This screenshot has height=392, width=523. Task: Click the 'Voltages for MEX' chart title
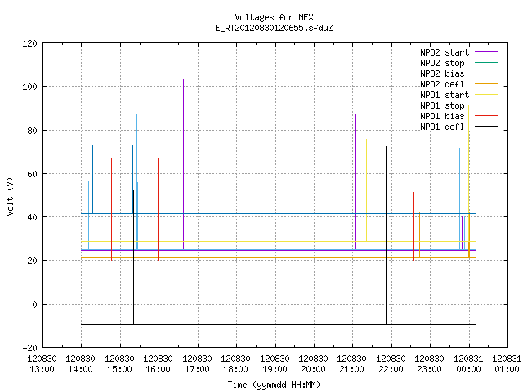(x=274, y=17)
